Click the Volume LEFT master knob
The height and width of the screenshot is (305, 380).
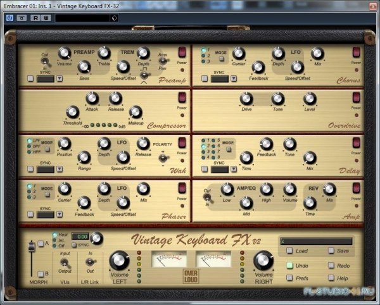120,261
